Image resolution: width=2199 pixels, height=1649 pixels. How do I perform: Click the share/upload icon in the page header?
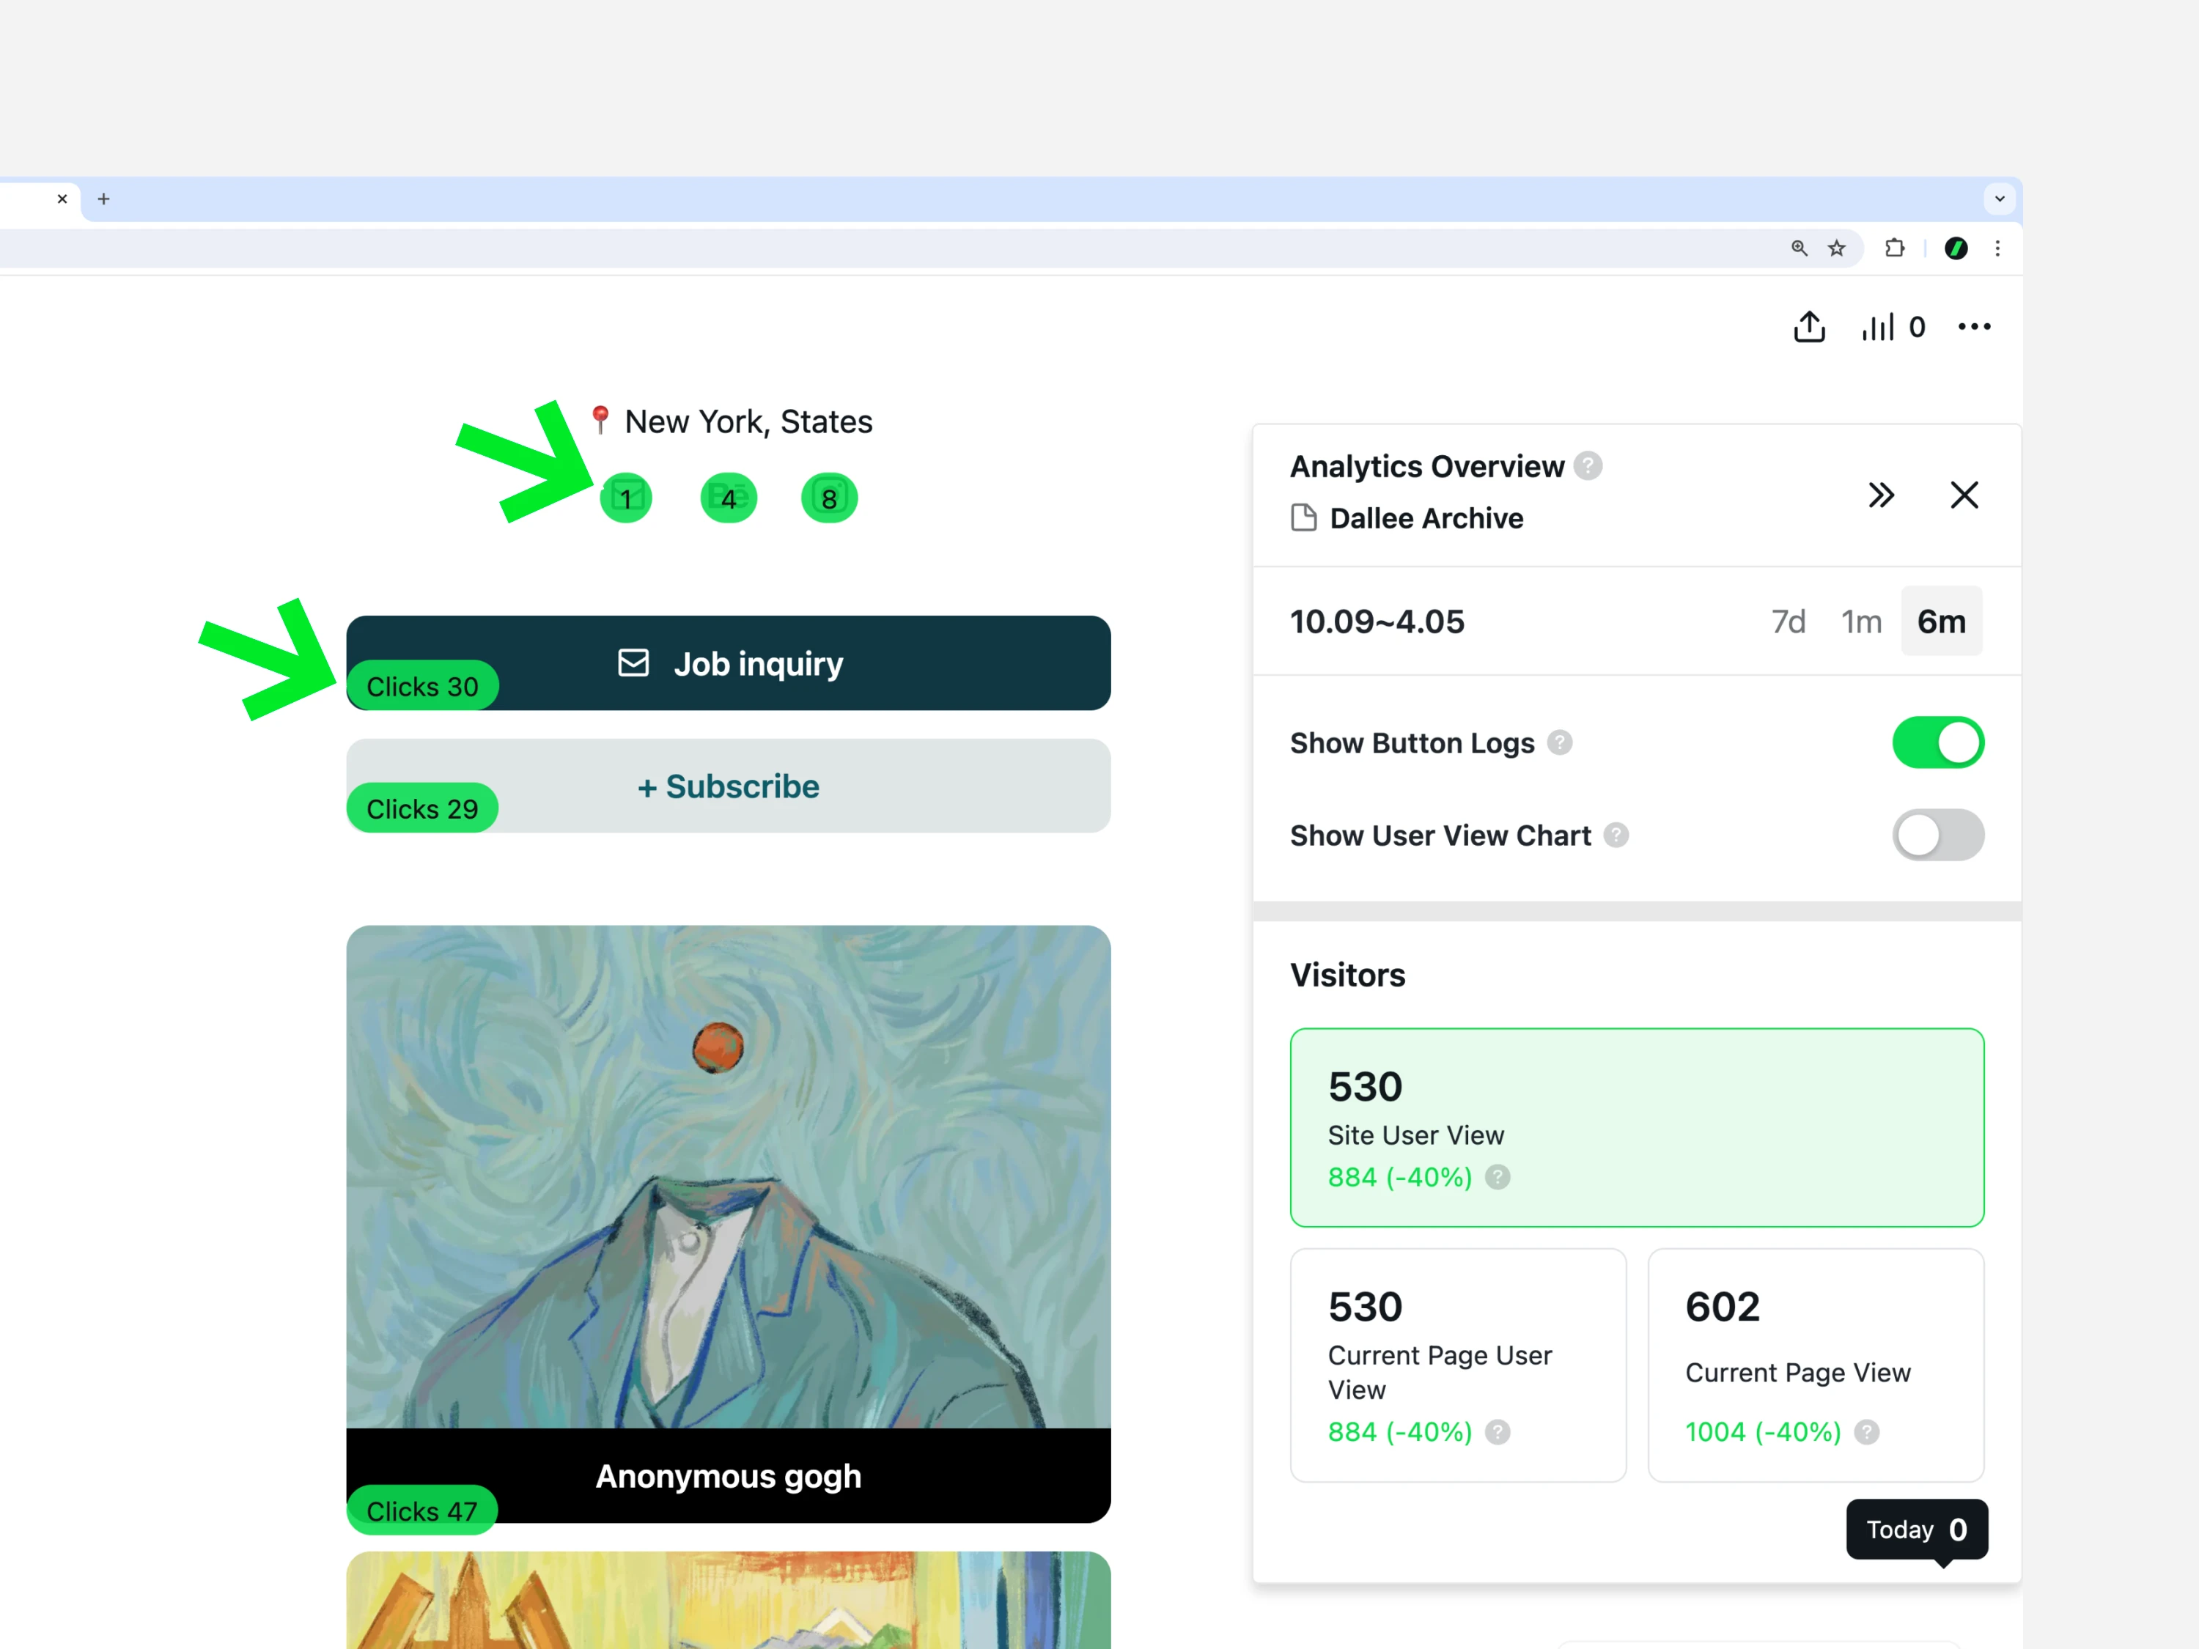tap(1808, 327)
